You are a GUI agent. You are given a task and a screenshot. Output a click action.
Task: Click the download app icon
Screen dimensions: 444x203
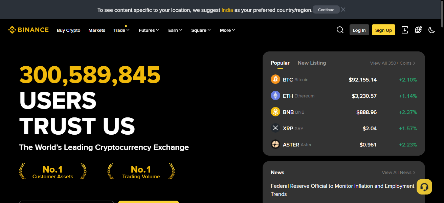[405, 30]
